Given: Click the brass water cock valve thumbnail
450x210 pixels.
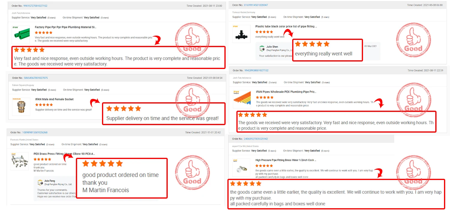Looking at the screenshot, I should coord(241,168).
